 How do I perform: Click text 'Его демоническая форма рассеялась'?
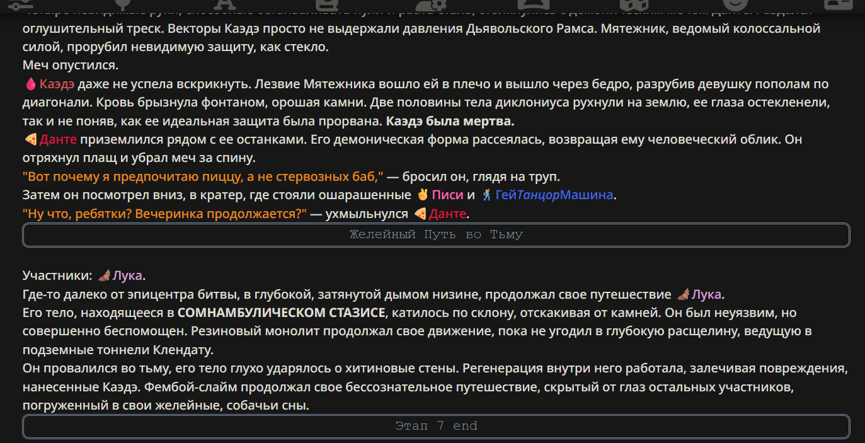point(427,139)
